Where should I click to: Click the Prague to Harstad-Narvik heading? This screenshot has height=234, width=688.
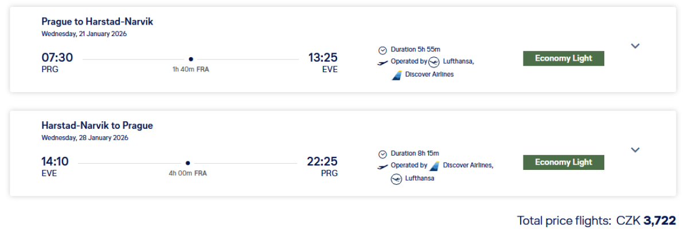(x=97, y=22)
